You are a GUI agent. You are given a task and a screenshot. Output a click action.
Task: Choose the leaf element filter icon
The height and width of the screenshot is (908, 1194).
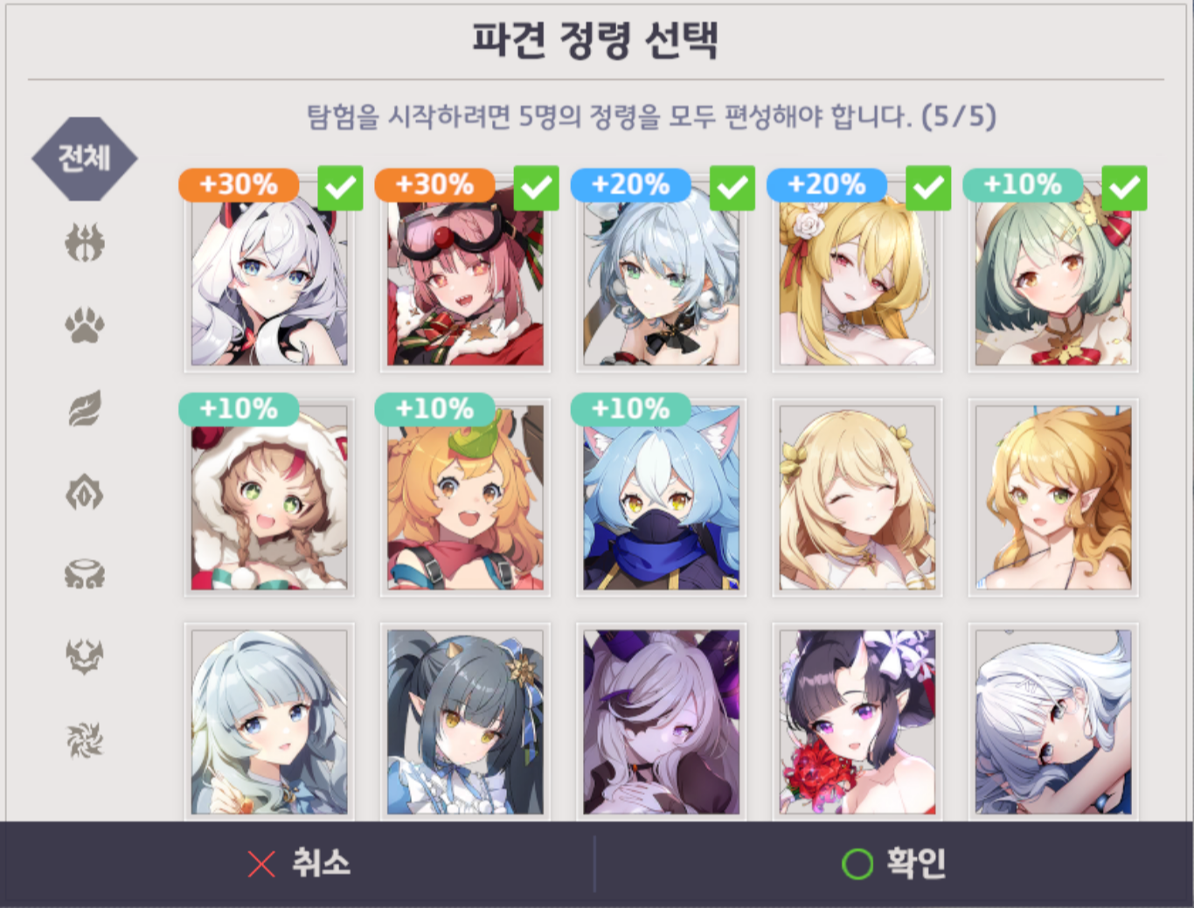(85, 408)
